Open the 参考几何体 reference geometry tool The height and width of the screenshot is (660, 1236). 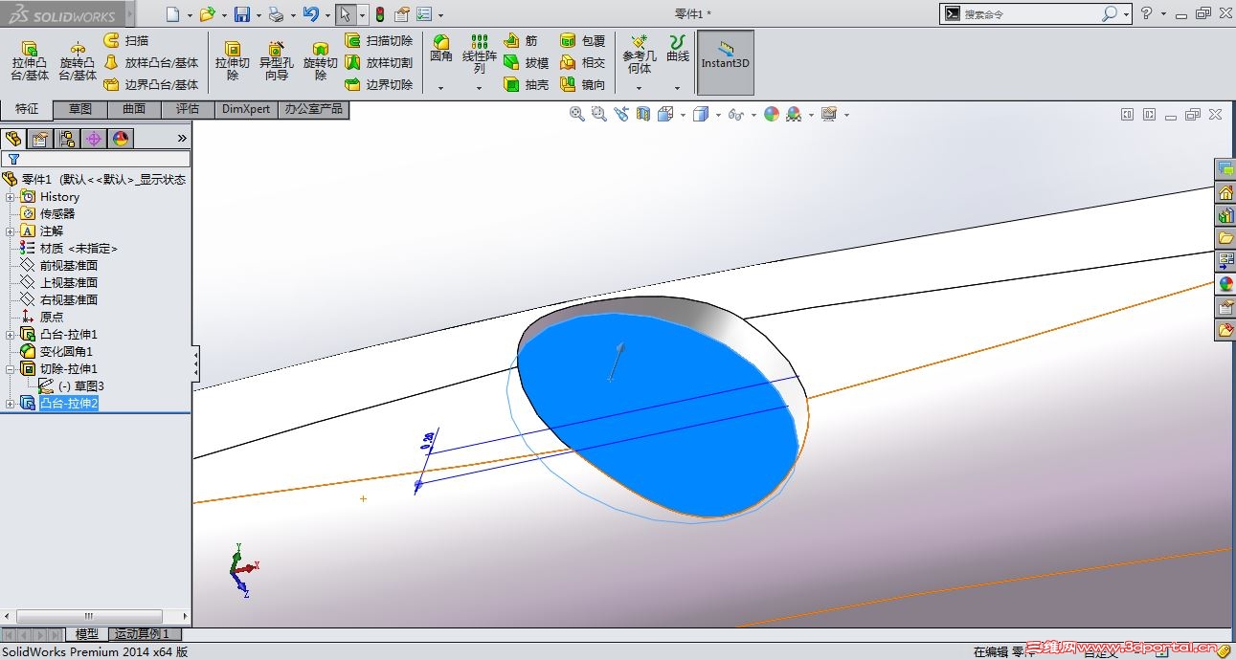coord(640,55)
